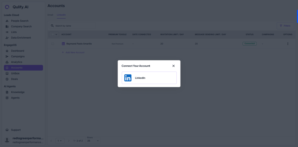Go to previous page arrow
Screen dimensions: 298x147
pyautogui.click(x=51, y=141)
